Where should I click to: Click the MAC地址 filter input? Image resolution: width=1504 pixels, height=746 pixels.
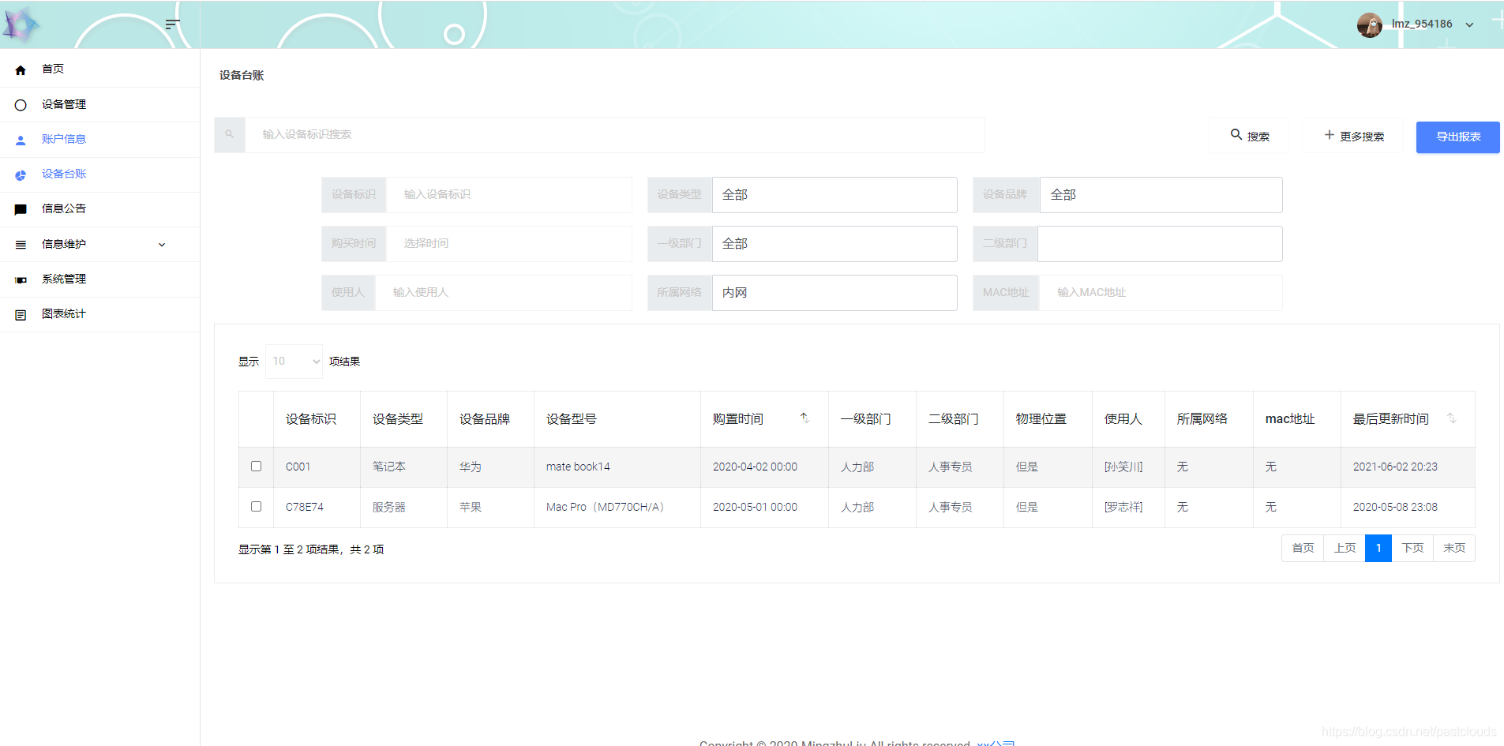[x=1161, y=293]
